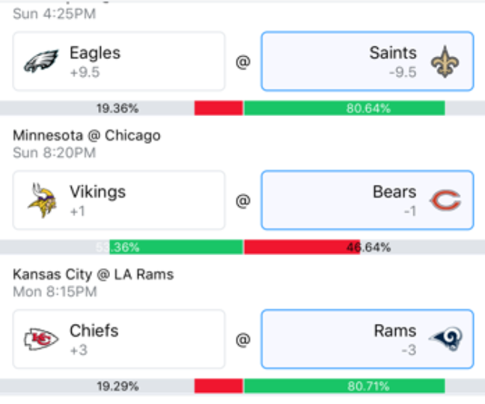This screenshot has width=485, height=404.
Task: Pick Saints -9.5
Action: tap(367, 61)
